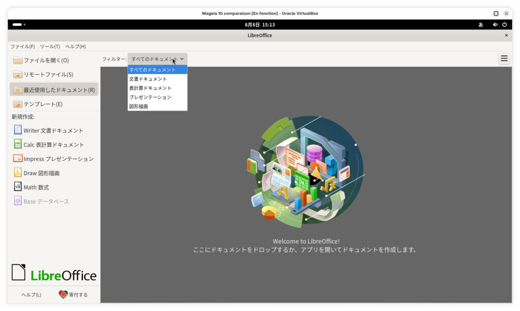This screenshot has height=311, width=520.
Task: Click the Calc spreadsheet icon
Action: [x=18, y=144]
